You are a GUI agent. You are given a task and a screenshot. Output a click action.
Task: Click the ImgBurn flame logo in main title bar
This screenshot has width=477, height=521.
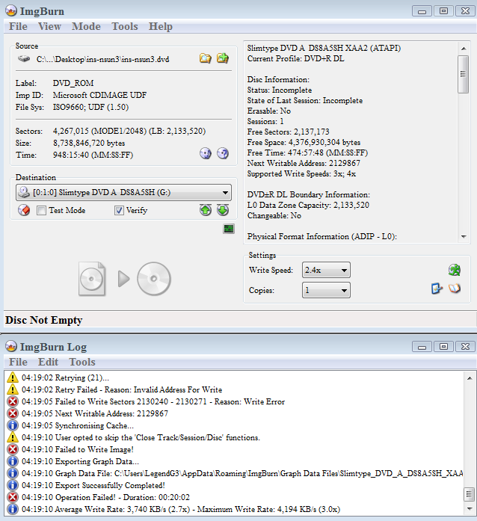(x=11, y=11)
